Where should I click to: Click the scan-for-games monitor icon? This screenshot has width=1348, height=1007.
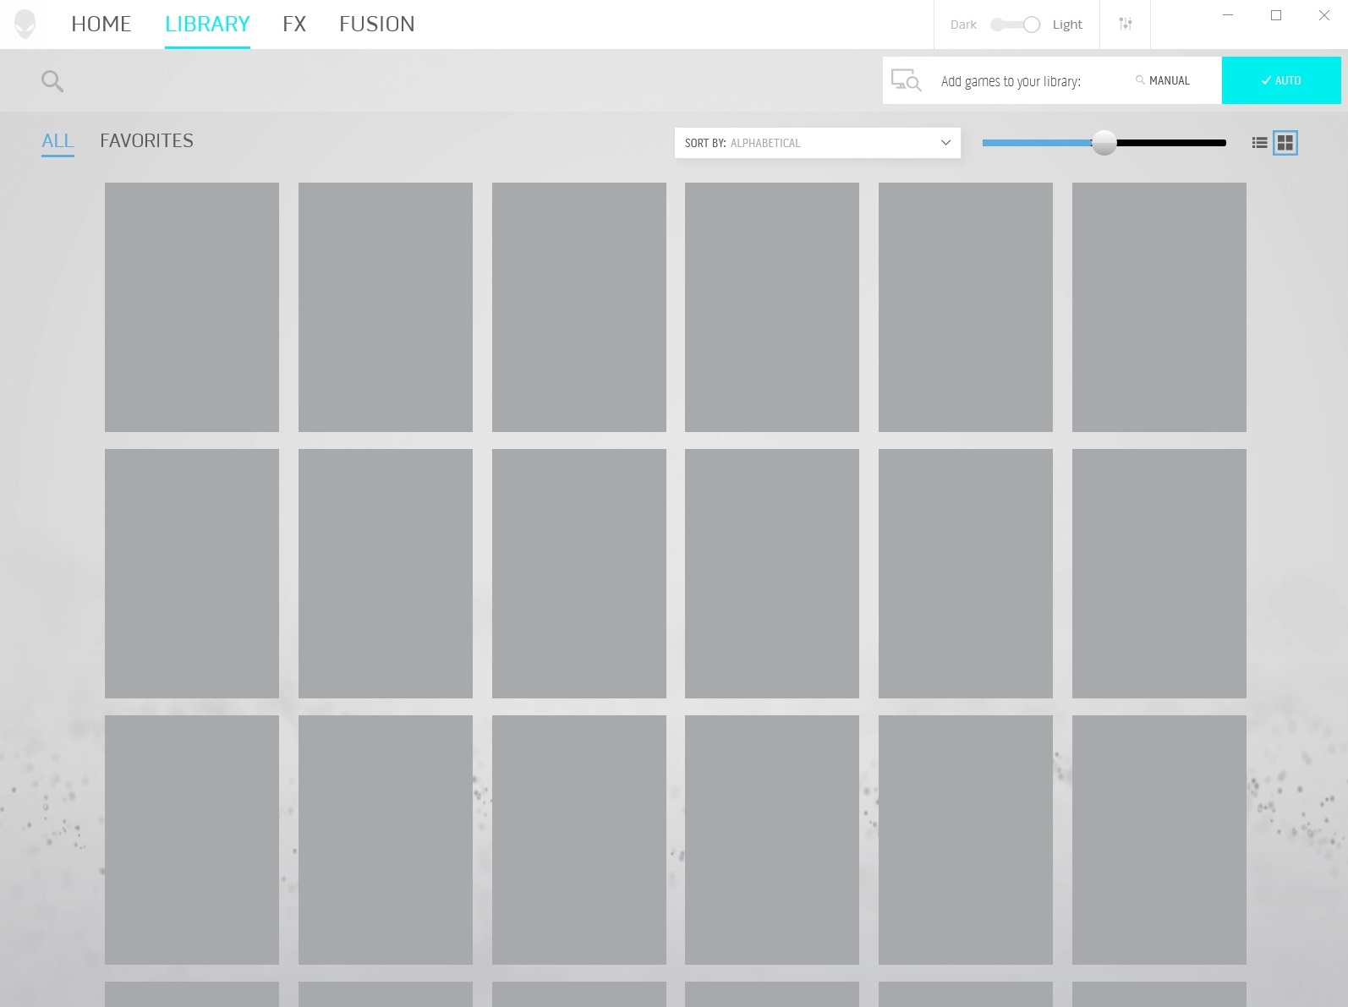[907, 80]
